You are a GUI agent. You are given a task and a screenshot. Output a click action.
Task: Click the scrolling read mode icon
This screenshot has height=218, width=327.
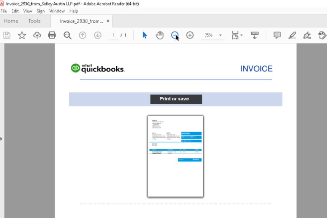(x=255, y=35)
